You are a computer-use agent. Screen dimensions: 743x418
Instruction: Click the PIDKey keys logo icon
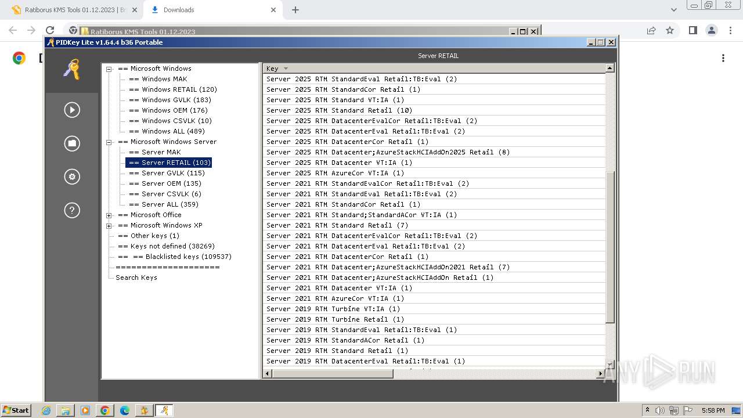pos(72,69)
